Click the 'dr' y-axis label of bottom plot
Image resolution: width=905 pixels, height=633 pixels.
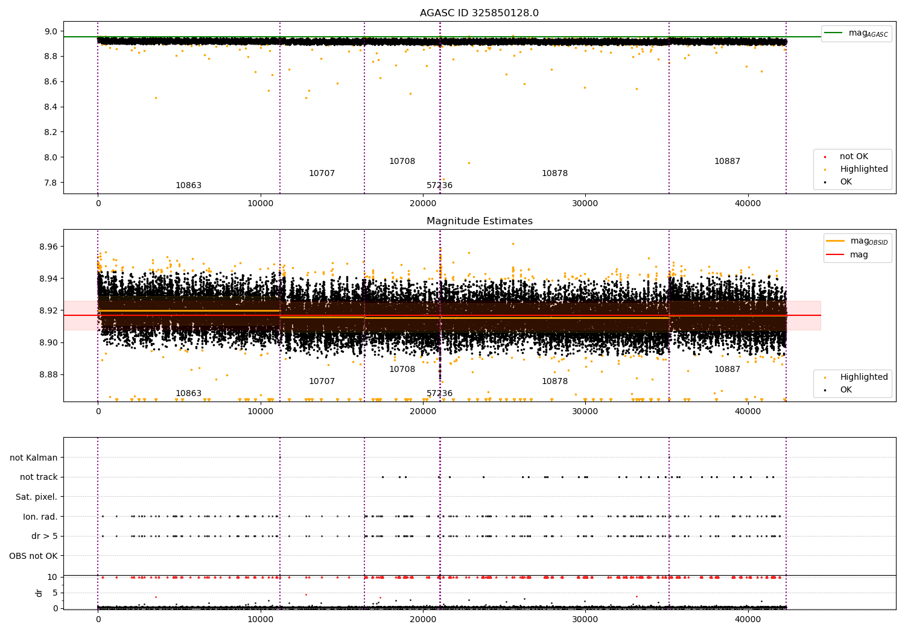tap(39, 593)
